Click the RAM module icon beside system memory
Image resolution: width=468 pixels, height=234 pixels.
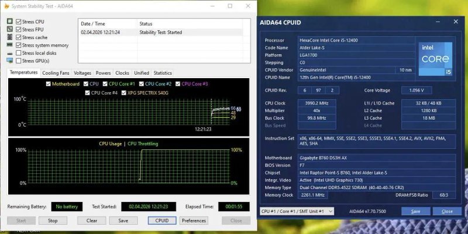point(10,45)
